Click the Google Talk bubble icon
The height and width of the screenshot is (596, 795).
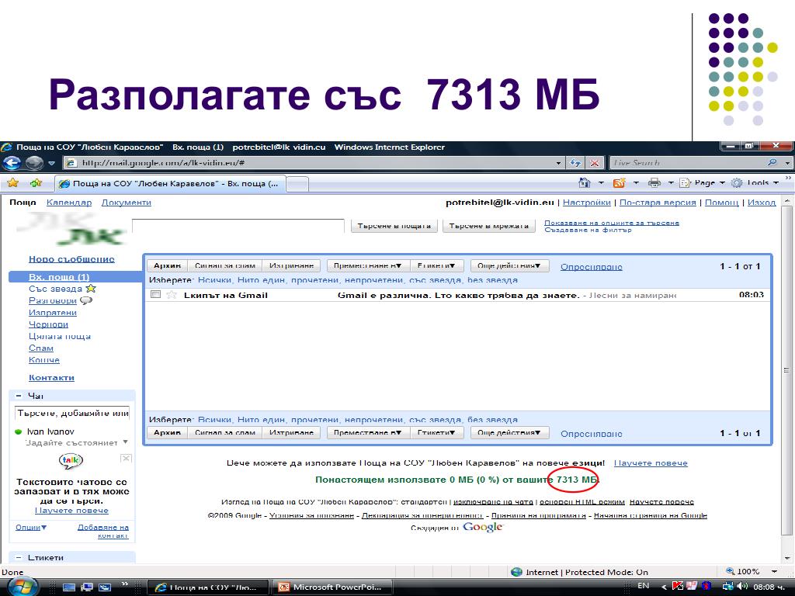pos(71,460)
